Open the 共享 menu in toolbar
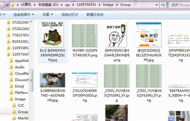This screenshot has width=190, height=121. 47,15
